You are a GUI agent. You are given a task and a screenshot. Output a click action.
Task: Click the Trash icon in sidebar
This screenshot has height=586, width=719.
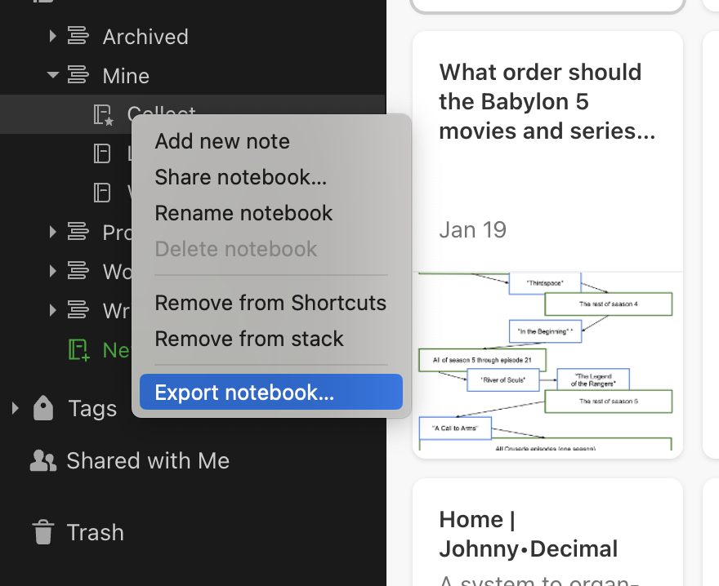[42, 532]
